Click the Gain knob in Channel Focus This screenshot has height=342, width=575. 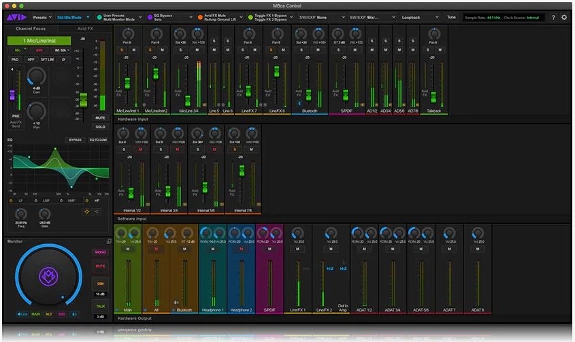point(36,76)
